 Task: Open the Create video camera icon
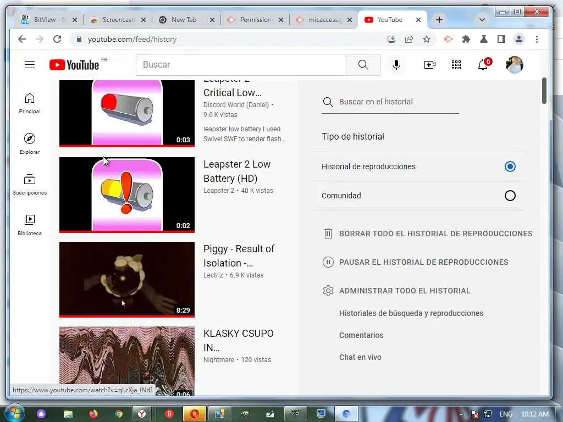pyautogui.click(x=429, y=65)
